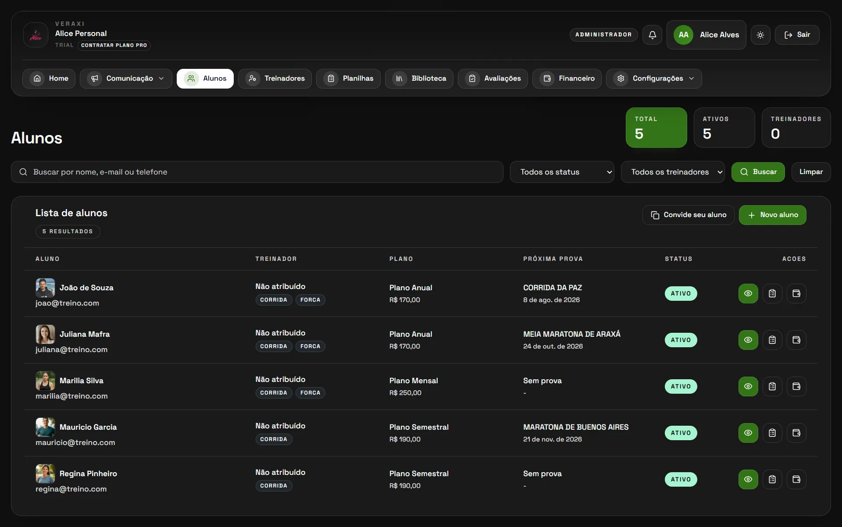The image size is (842, 527).
Task: Expand the Configurações menu
Action: click(x=654, y=78)
